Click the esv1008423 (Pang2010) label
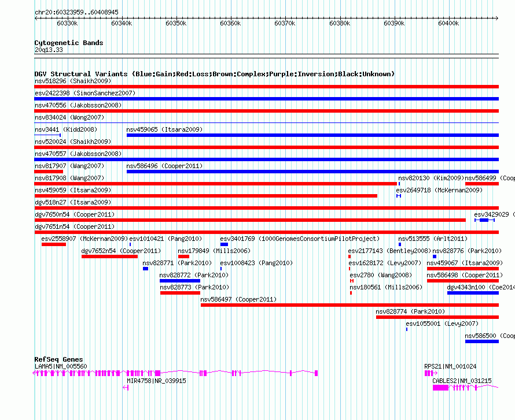 click(x=256, y=263)
